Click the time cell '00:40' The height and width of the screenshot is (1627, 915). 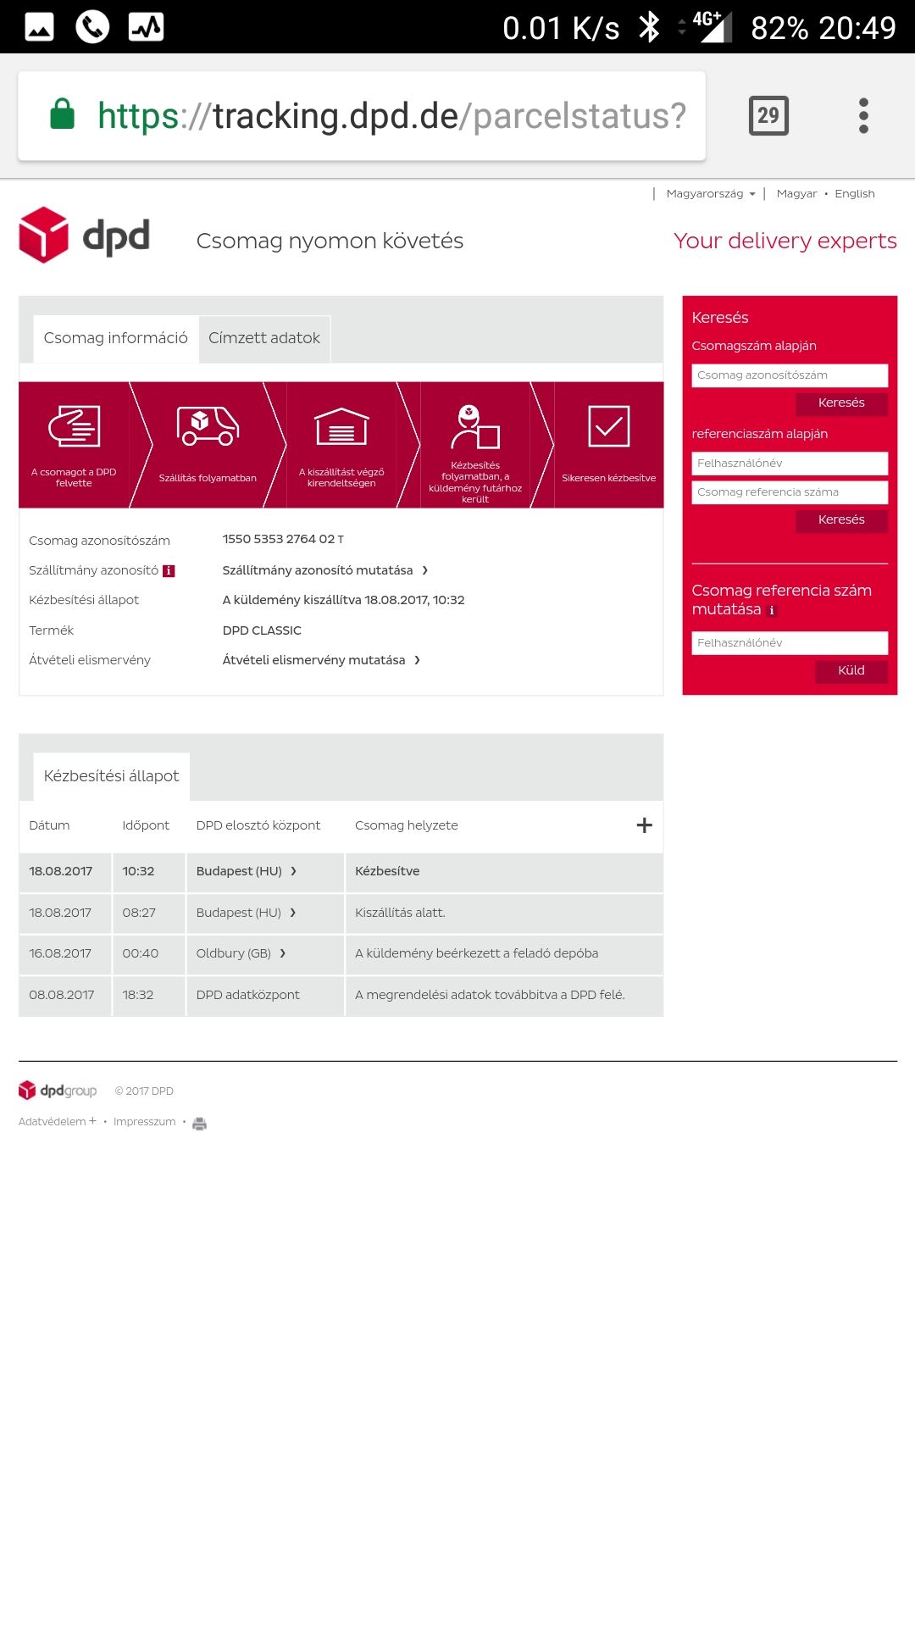pos(148,953)
